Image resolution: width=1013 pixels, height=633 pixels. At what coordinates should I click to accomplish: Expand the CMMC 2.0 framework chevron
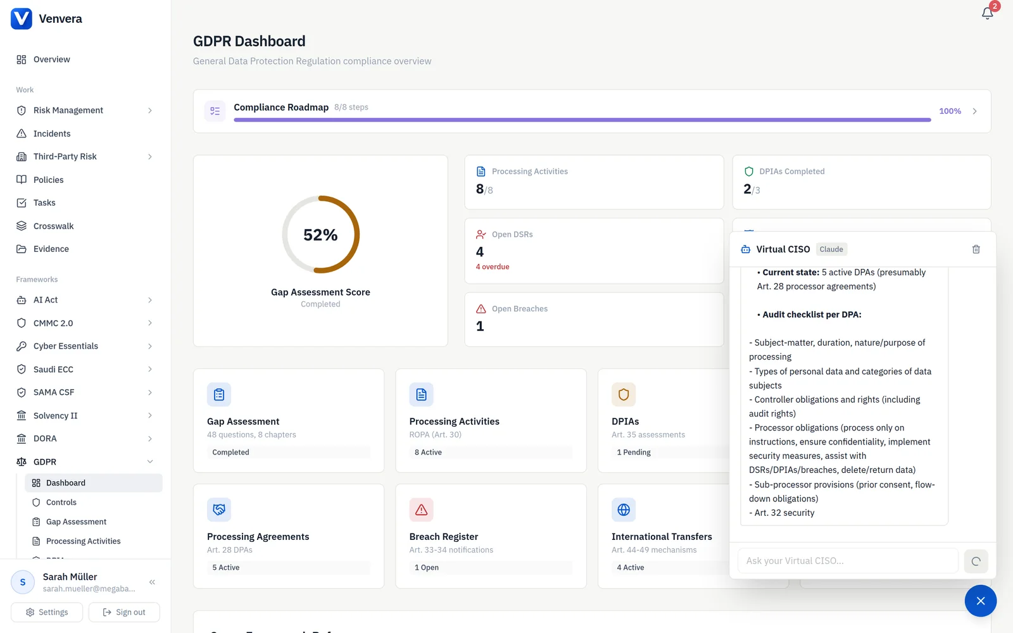(150, 323)
